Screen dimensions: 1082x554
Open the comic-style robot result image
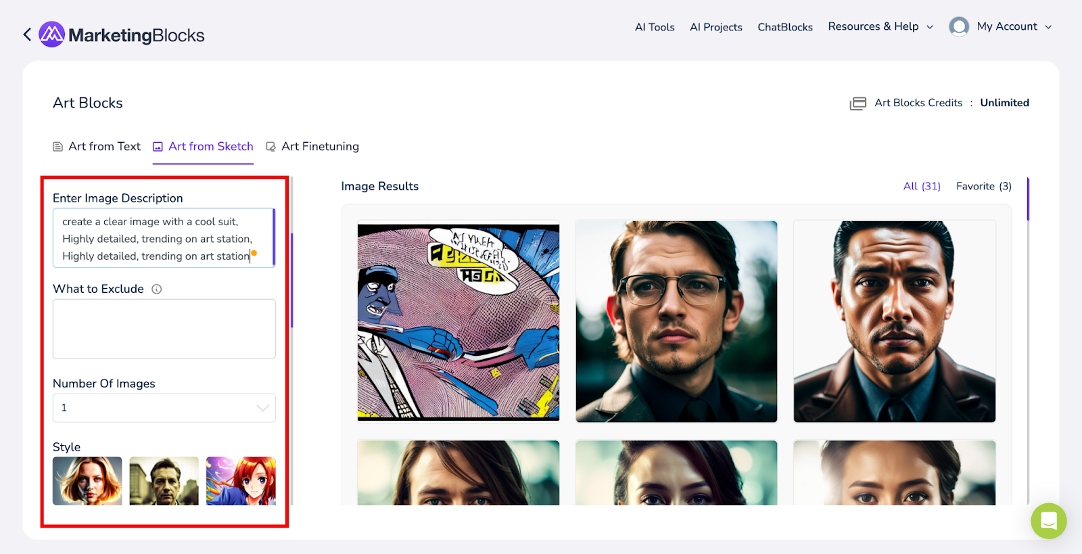(458, 322)
